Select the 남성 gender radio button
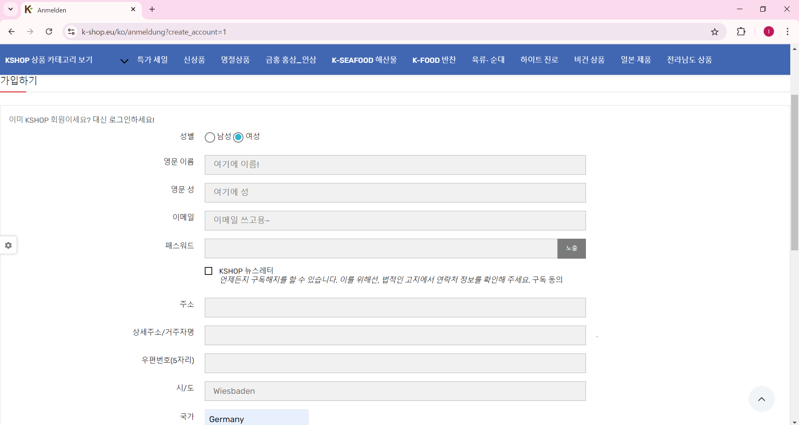 (x=210, y=137)
